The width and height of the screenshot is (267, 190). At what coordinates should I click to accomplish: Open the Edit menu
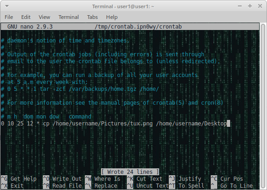[x=26, y=17]
